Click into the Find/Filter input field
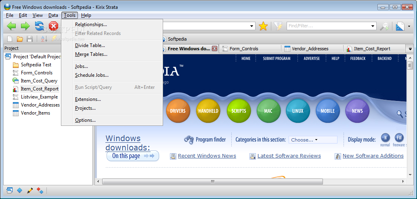 (329, 26)
